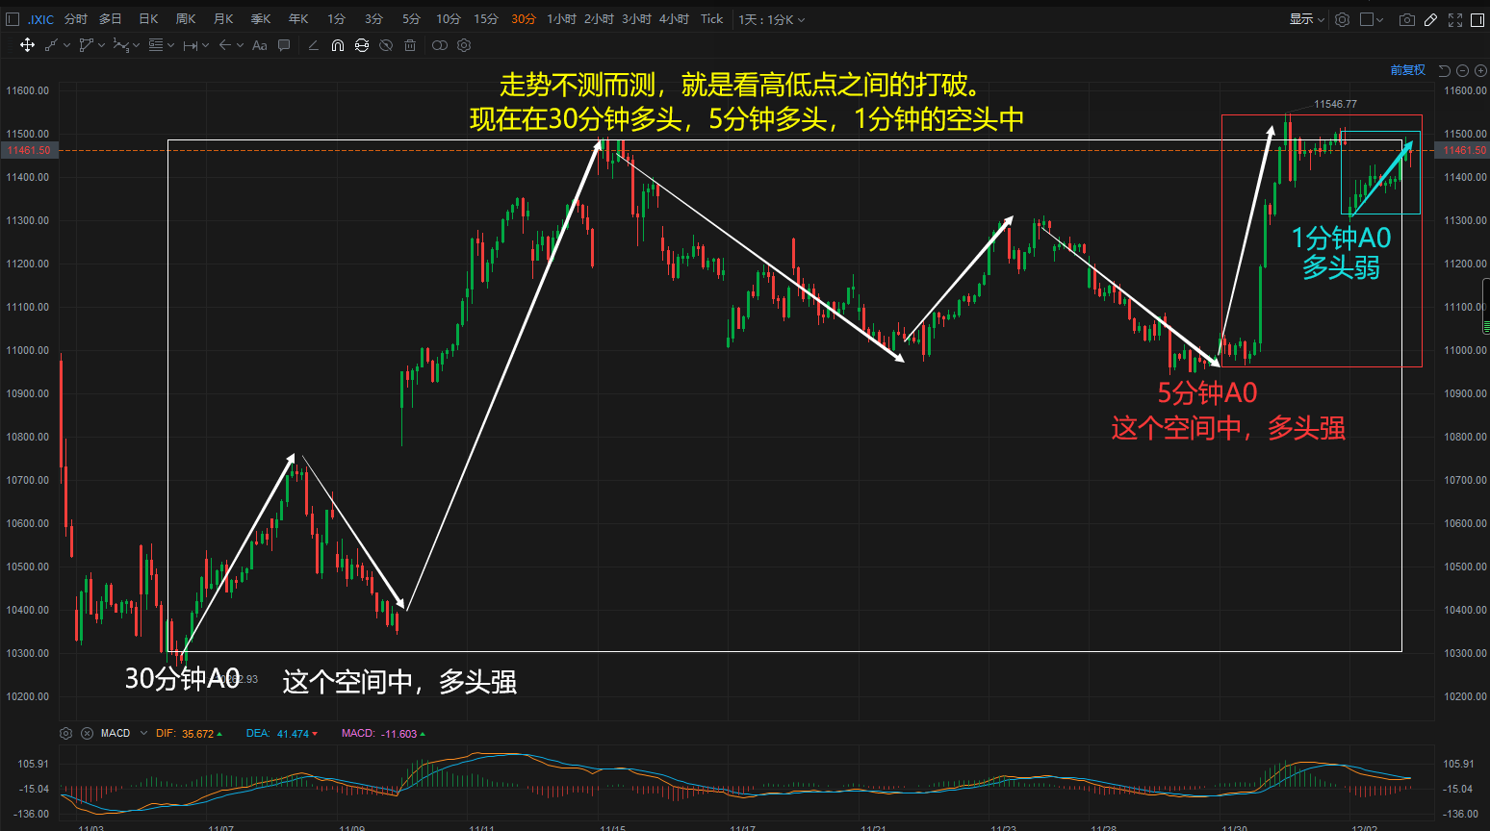The width and height of the screenshot is (1490, 831).
Task: Zoom in chart with plus icon
Action: coord(1480,70)
